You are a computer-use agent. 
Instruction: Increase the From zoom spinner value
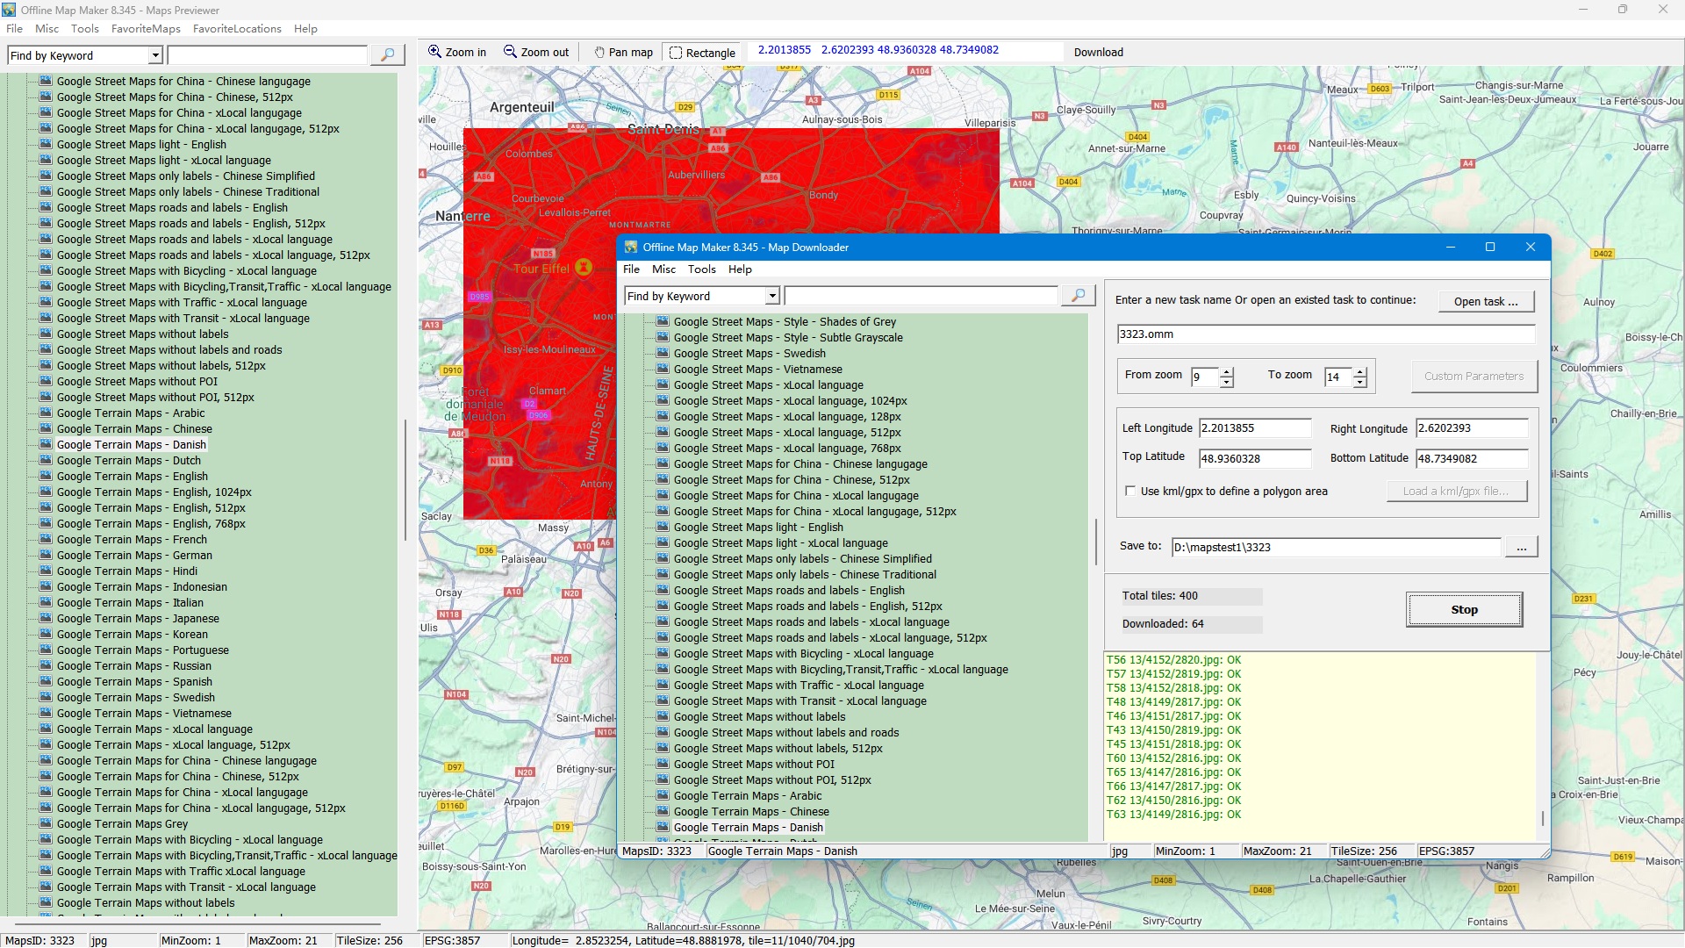(x=1227, y=371)
